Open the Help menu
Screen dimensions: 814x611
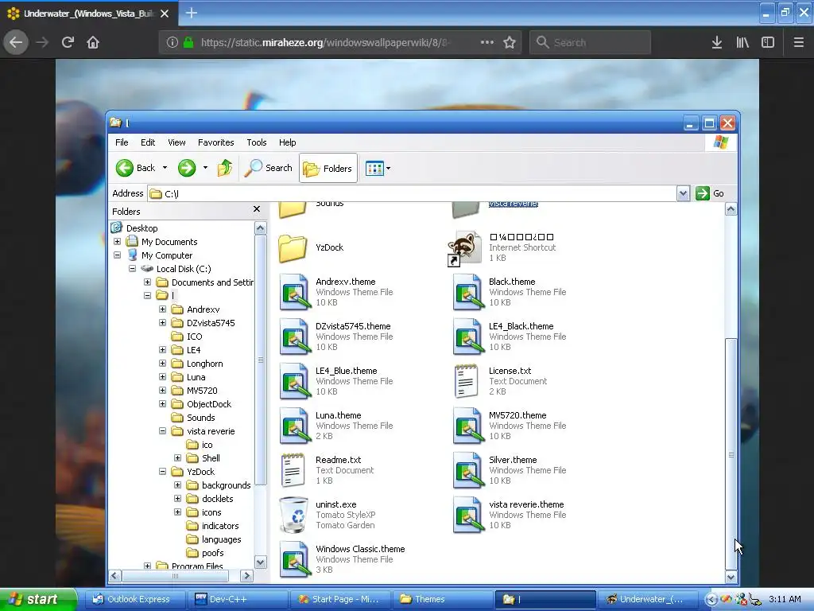[287, 142]
